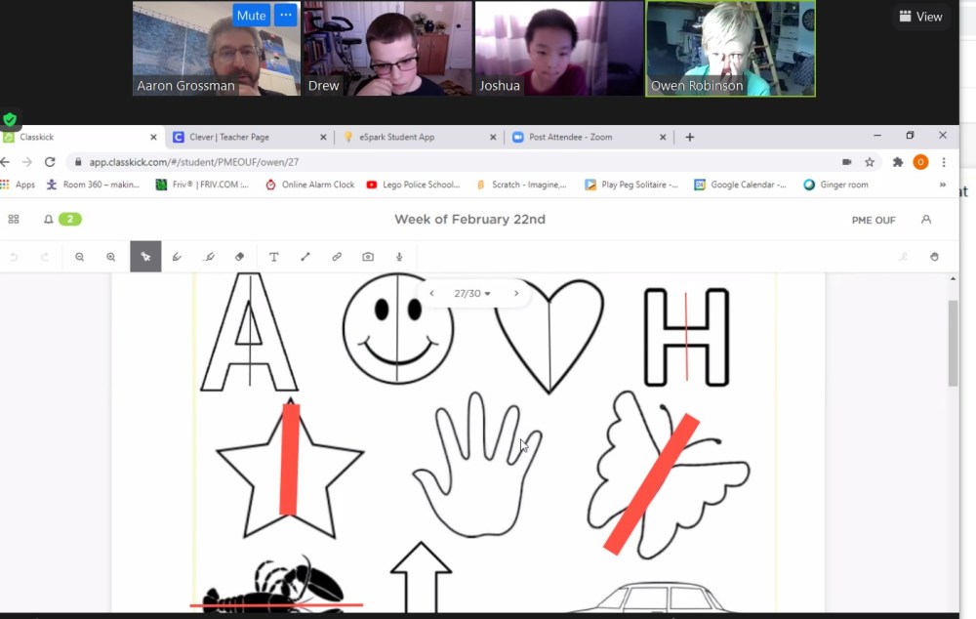Screen dimensions: 976x619
Task: Select the Pen drawing tool
Action: pyautogui.click(x=177, y=257)
